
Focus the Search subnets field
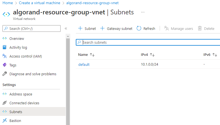pos(148,42)
